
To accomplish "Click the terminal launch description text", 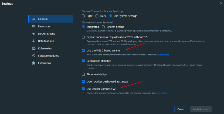I will point(129,31).
